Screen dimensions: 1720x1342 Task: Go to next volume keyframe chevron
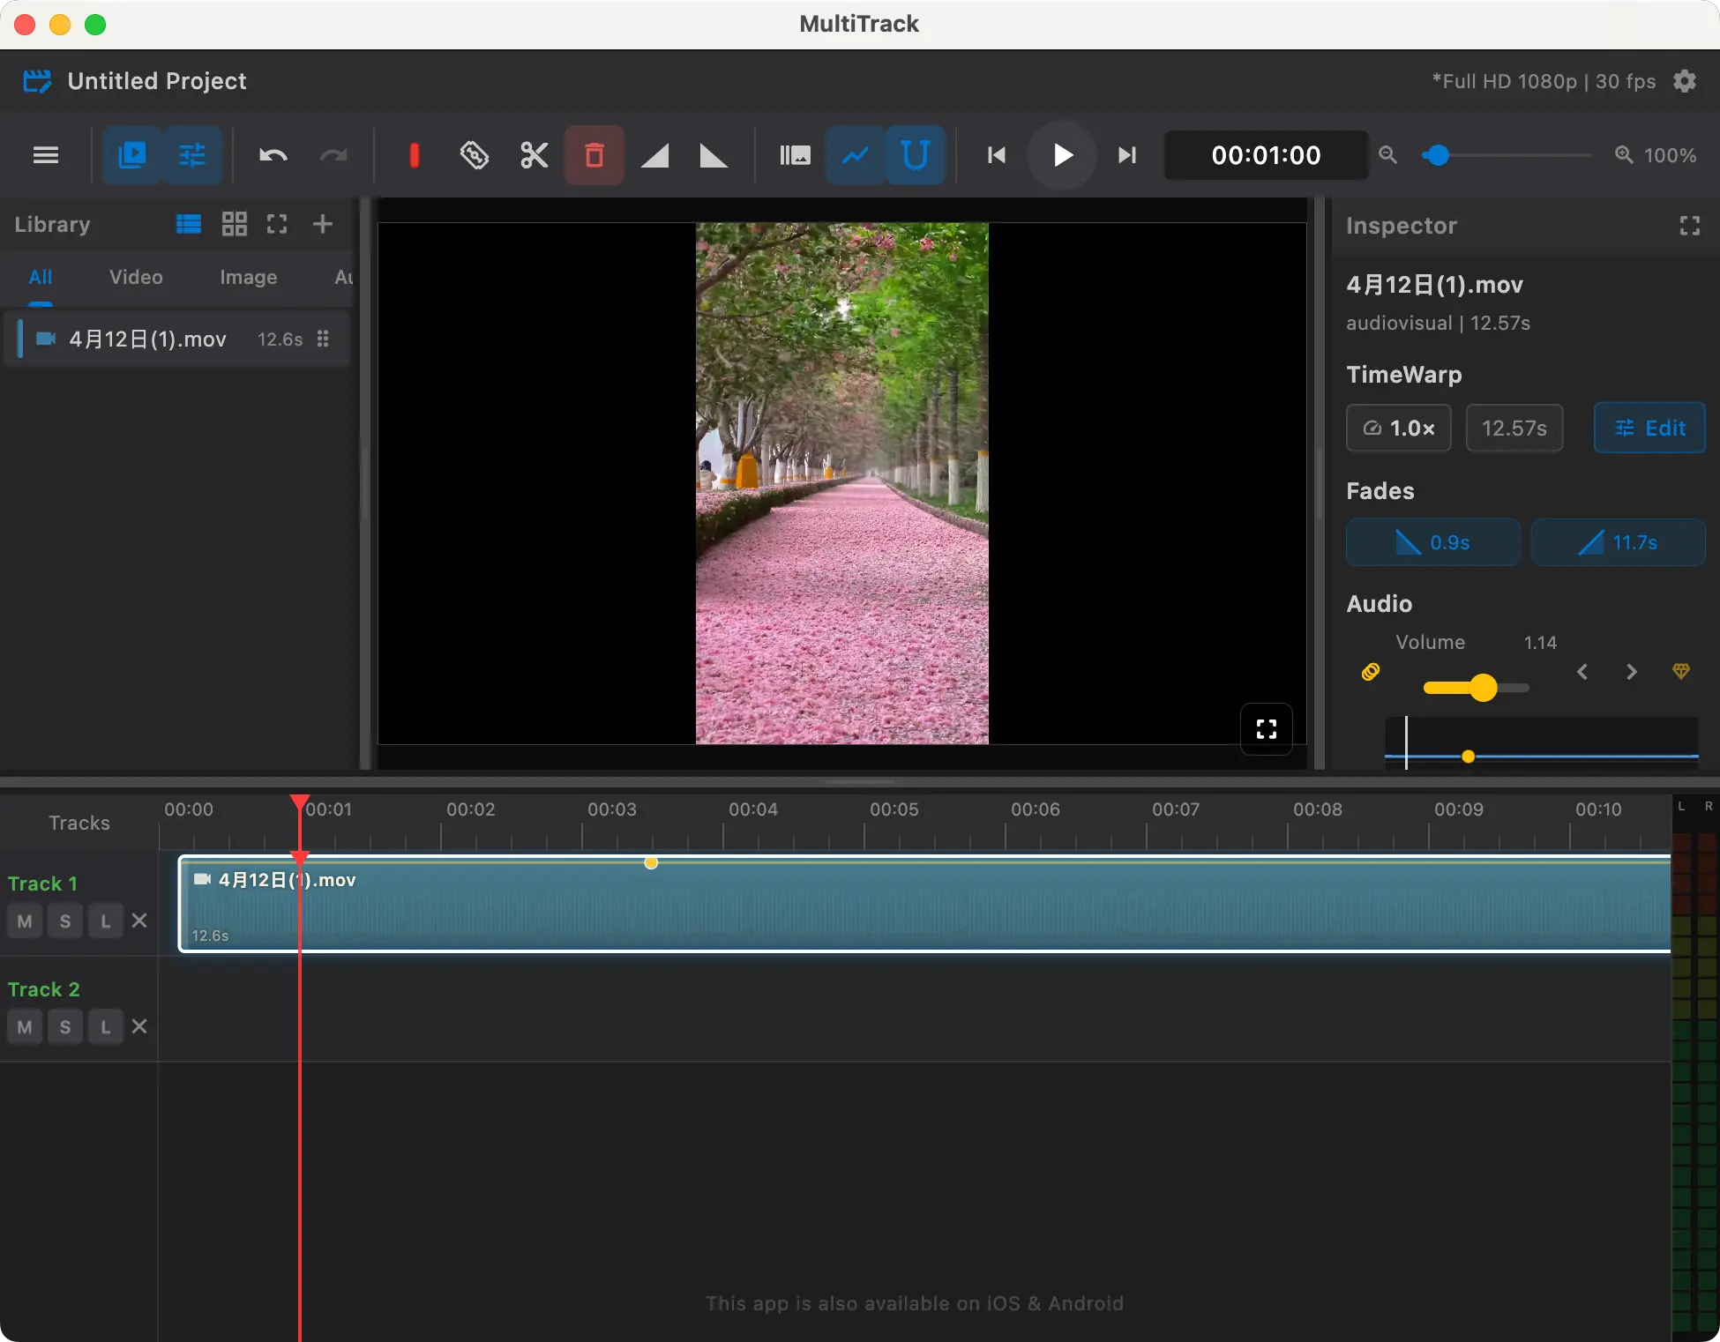pyautogui.click(x=1631, y=672)
